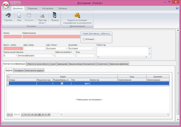Open the Телефони sub-tab
The height and width of the screenshot is (127, 181).
pos(19,70)
